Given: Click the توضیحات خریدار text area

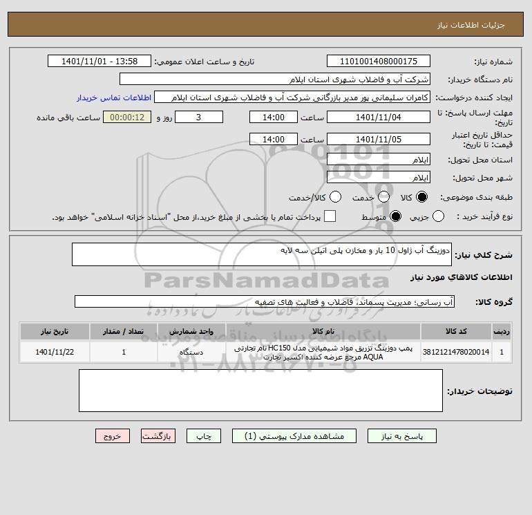Looking at the screenshot, I should [x=260, y=391].
